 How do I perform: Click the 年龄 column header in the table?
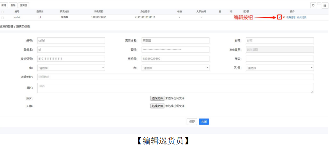(179, 11)
